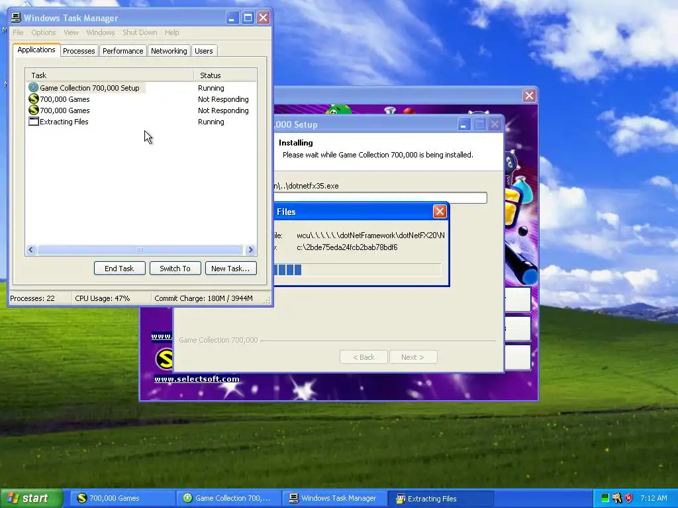Image resolution: width=678 pixels, height=508 pixels.
Task: Sort task list by Task column header
Action: coord(110,75)
